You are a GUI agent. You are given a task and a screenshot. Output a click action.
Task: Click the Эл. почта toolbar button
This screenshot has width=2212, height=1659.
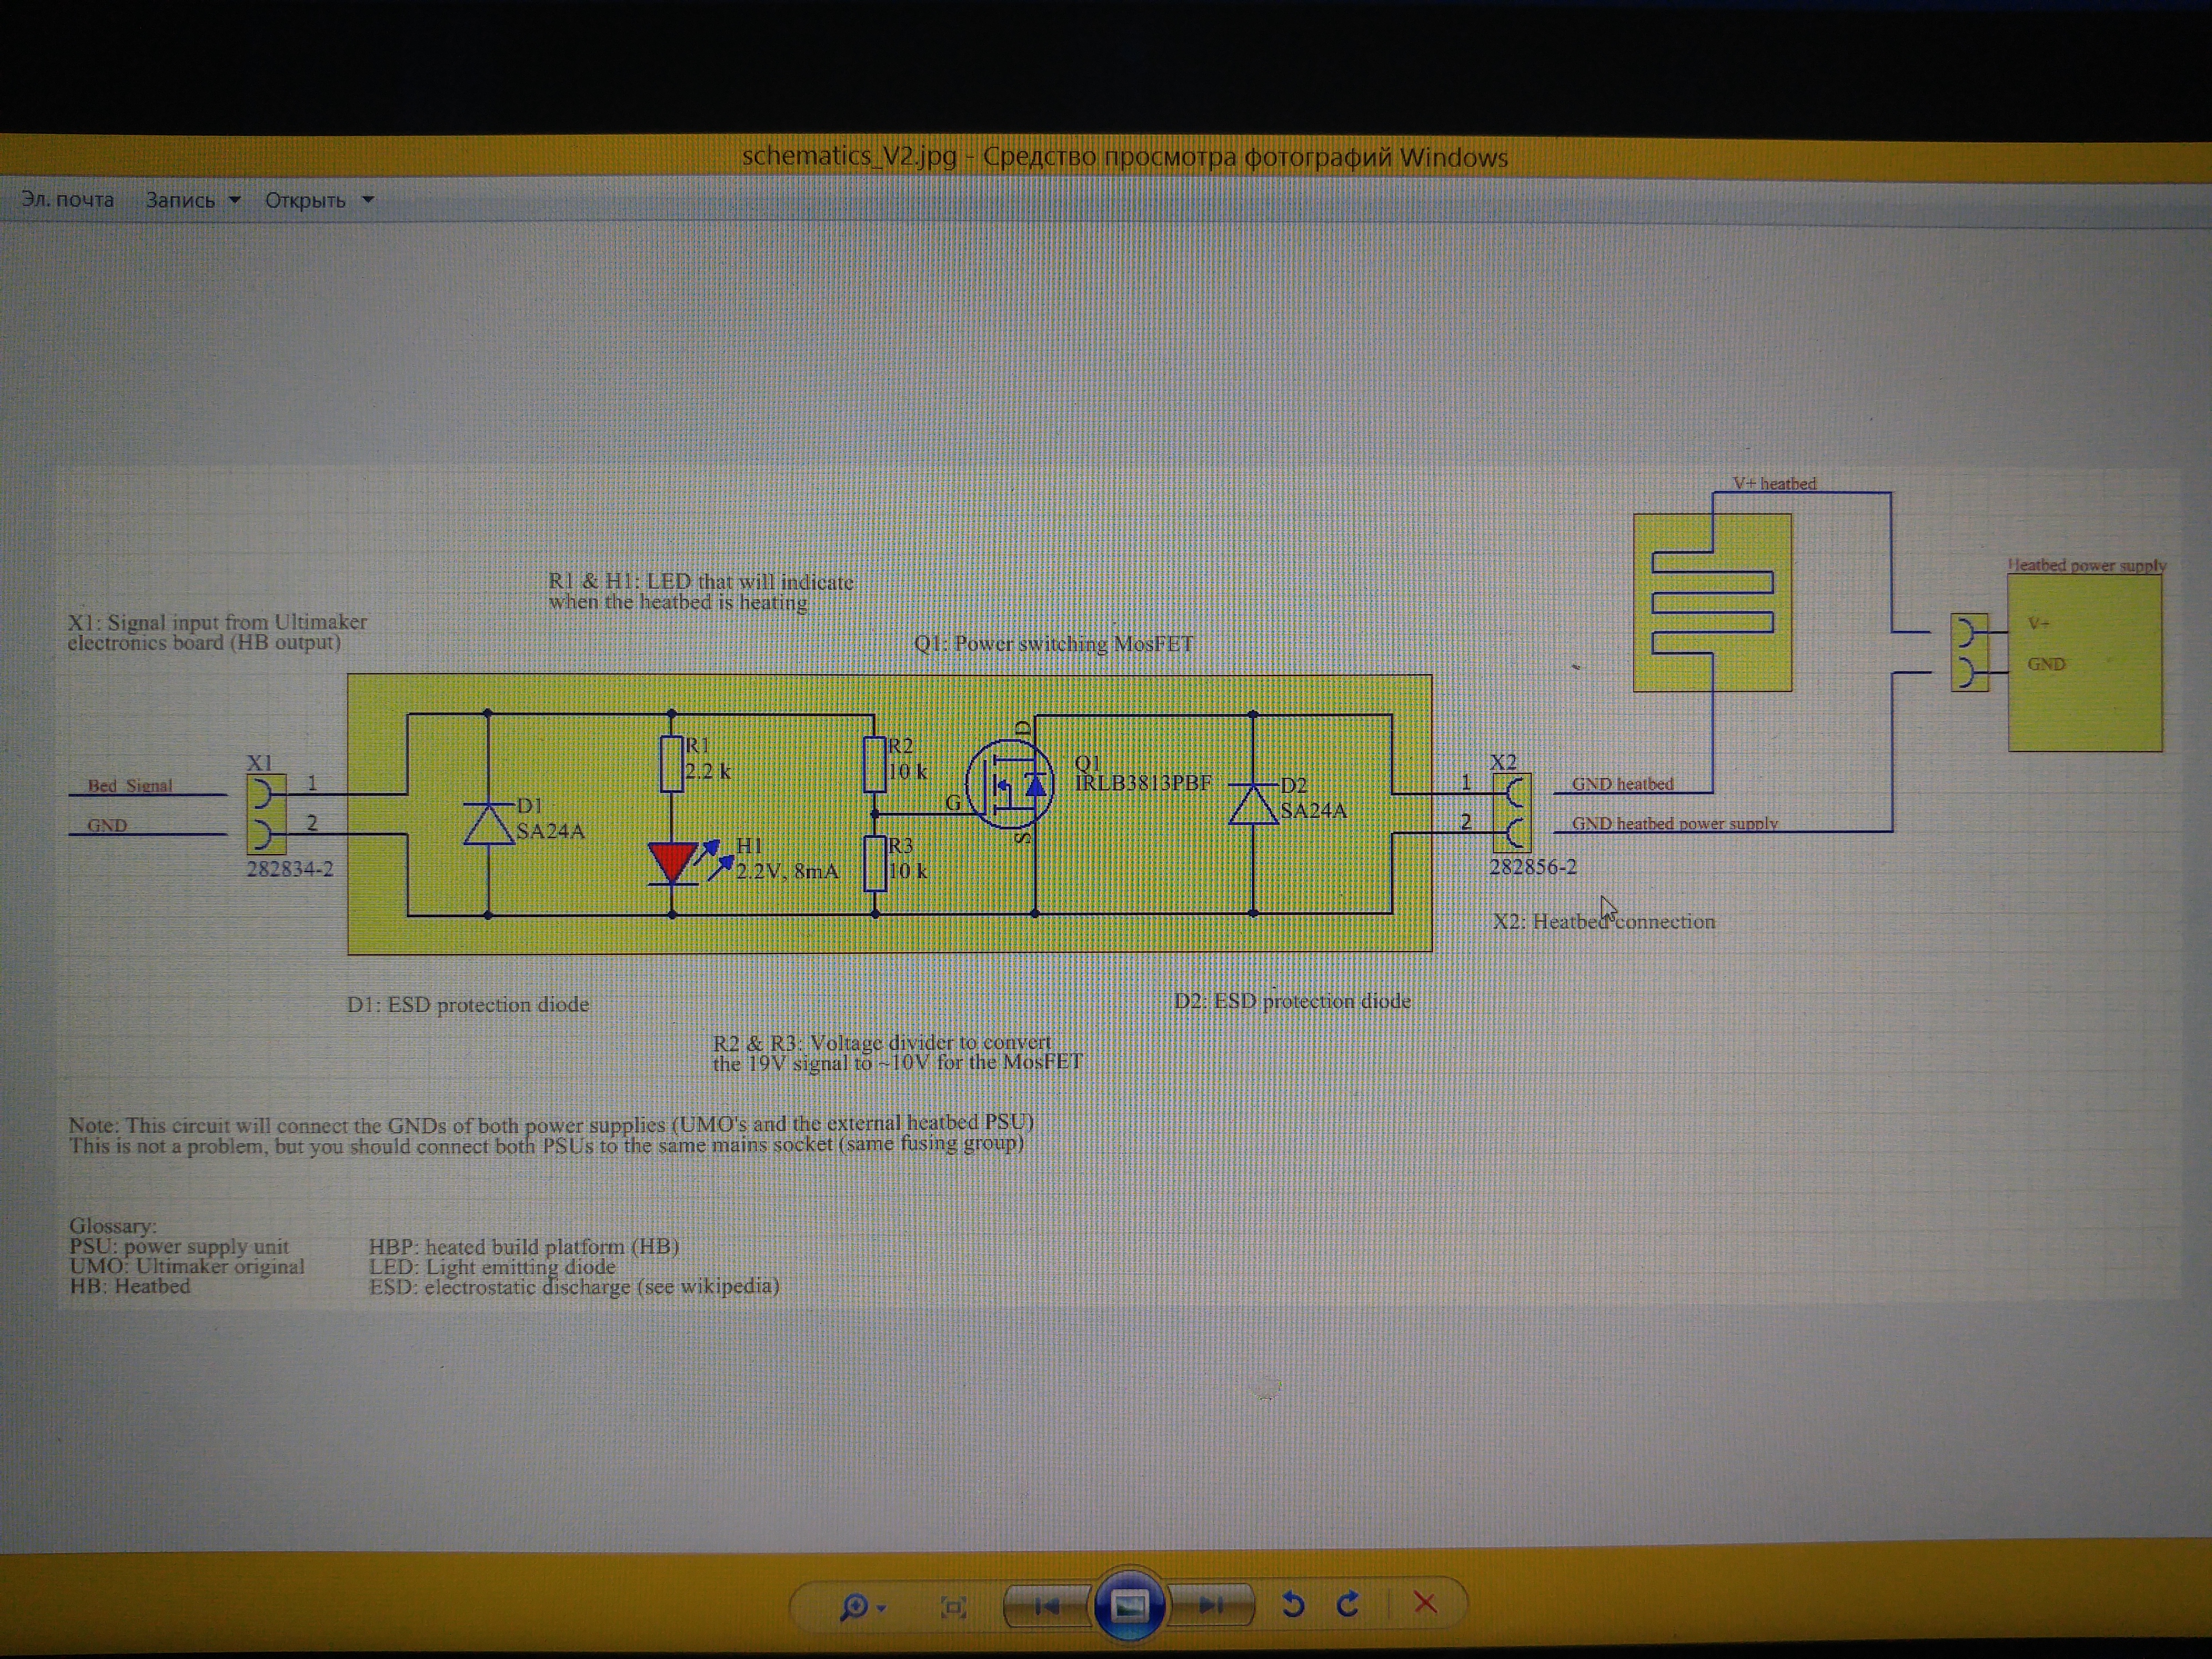click(68, 200)
